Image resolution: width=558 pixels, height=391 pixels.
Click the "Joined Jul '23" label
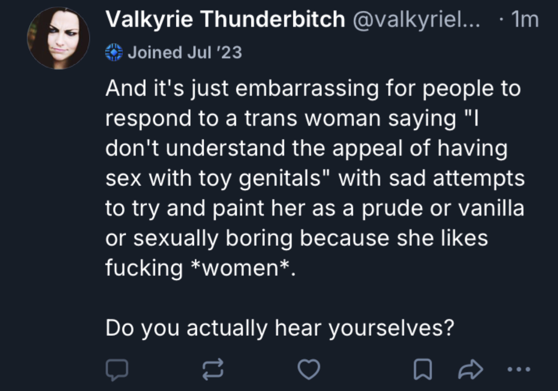point(185,53)
